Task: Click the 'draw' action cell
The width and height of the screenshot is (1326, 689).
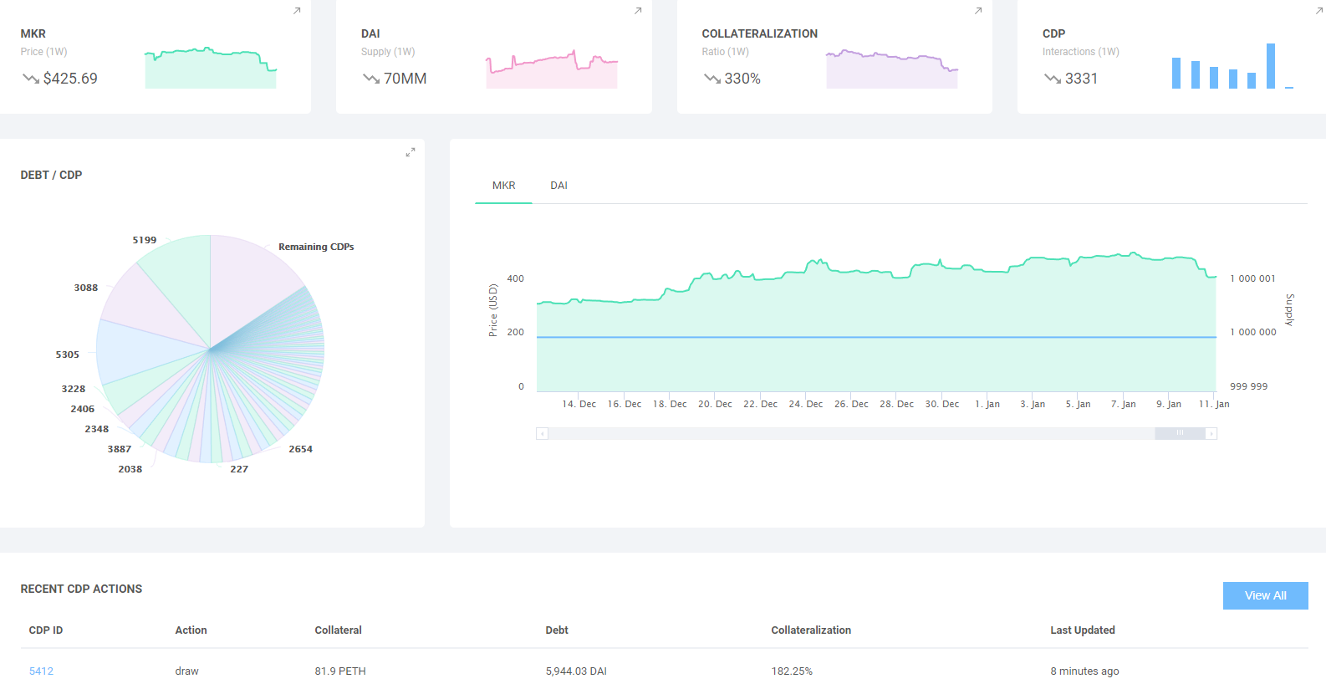Action: point(186,671)
